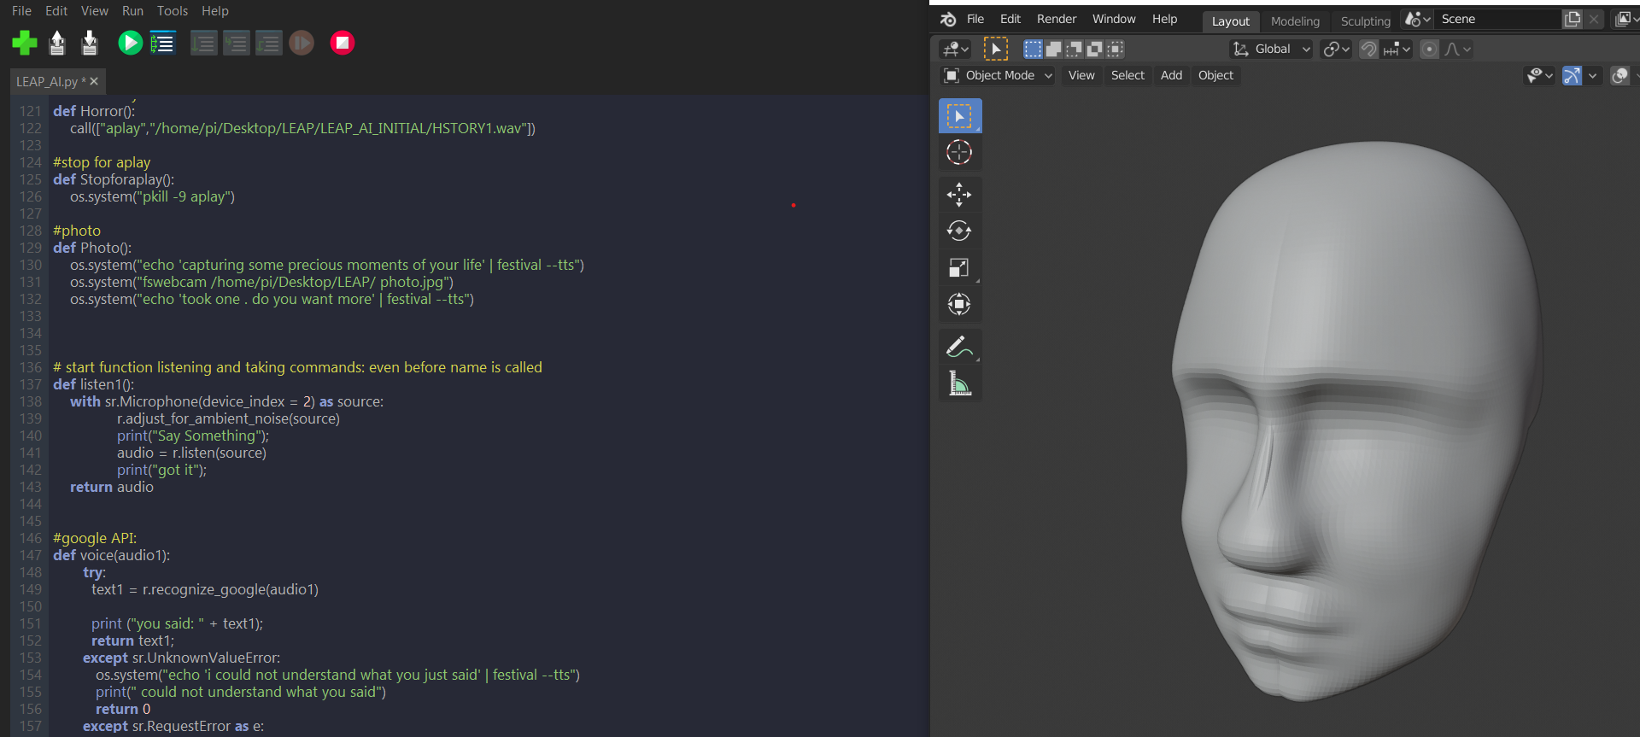Click the delete scene X icon
This screenshot has width=1640, height=737.
pos(1593,19)
